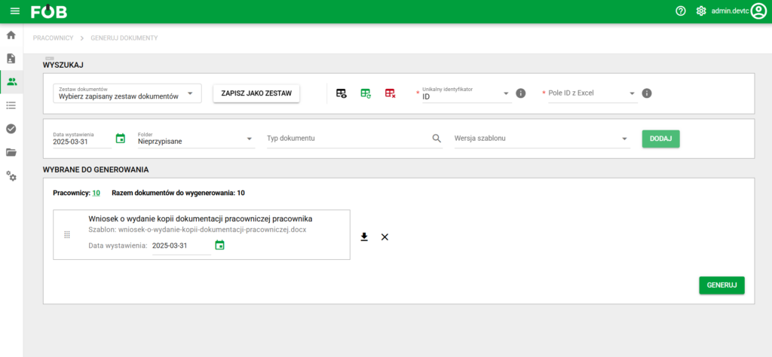The image size is (772, 357).
Task: Click the Pracownicy breadcrumb
Action: [x=53, y=38]
